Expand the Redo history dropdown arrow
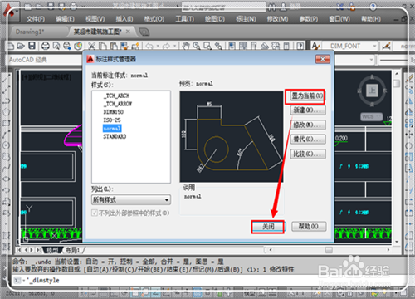The image size is (415, 299). point(174,46)
